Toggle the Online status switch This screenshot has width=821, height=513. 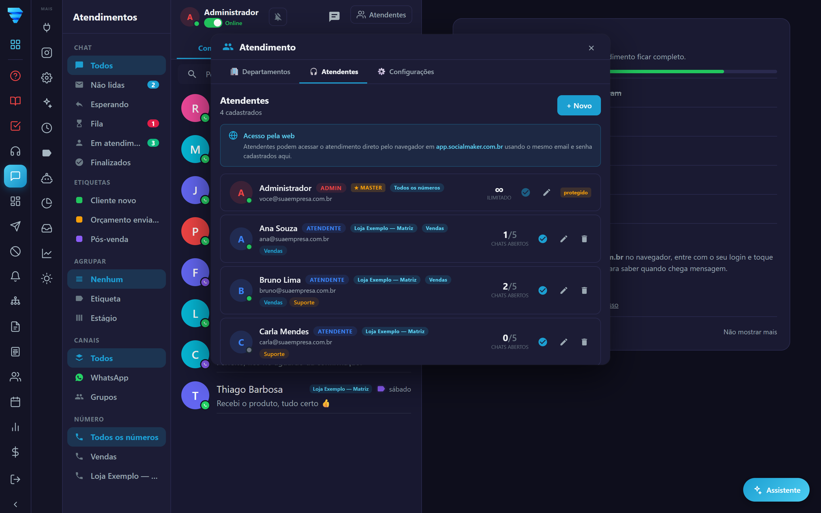213,23
